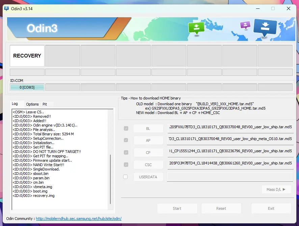
Task: Click the Start button
Action: click(177, 208)
